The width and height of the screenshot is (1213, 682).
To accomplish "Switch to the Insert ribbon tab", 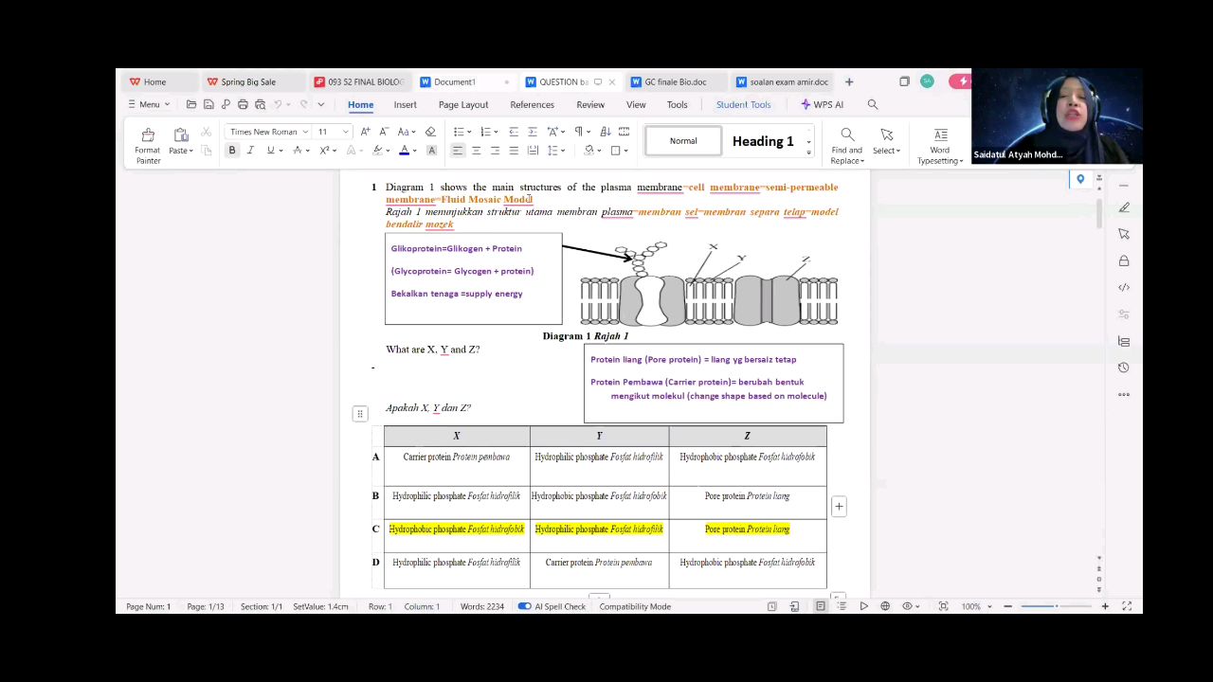I will coord(406,104).
